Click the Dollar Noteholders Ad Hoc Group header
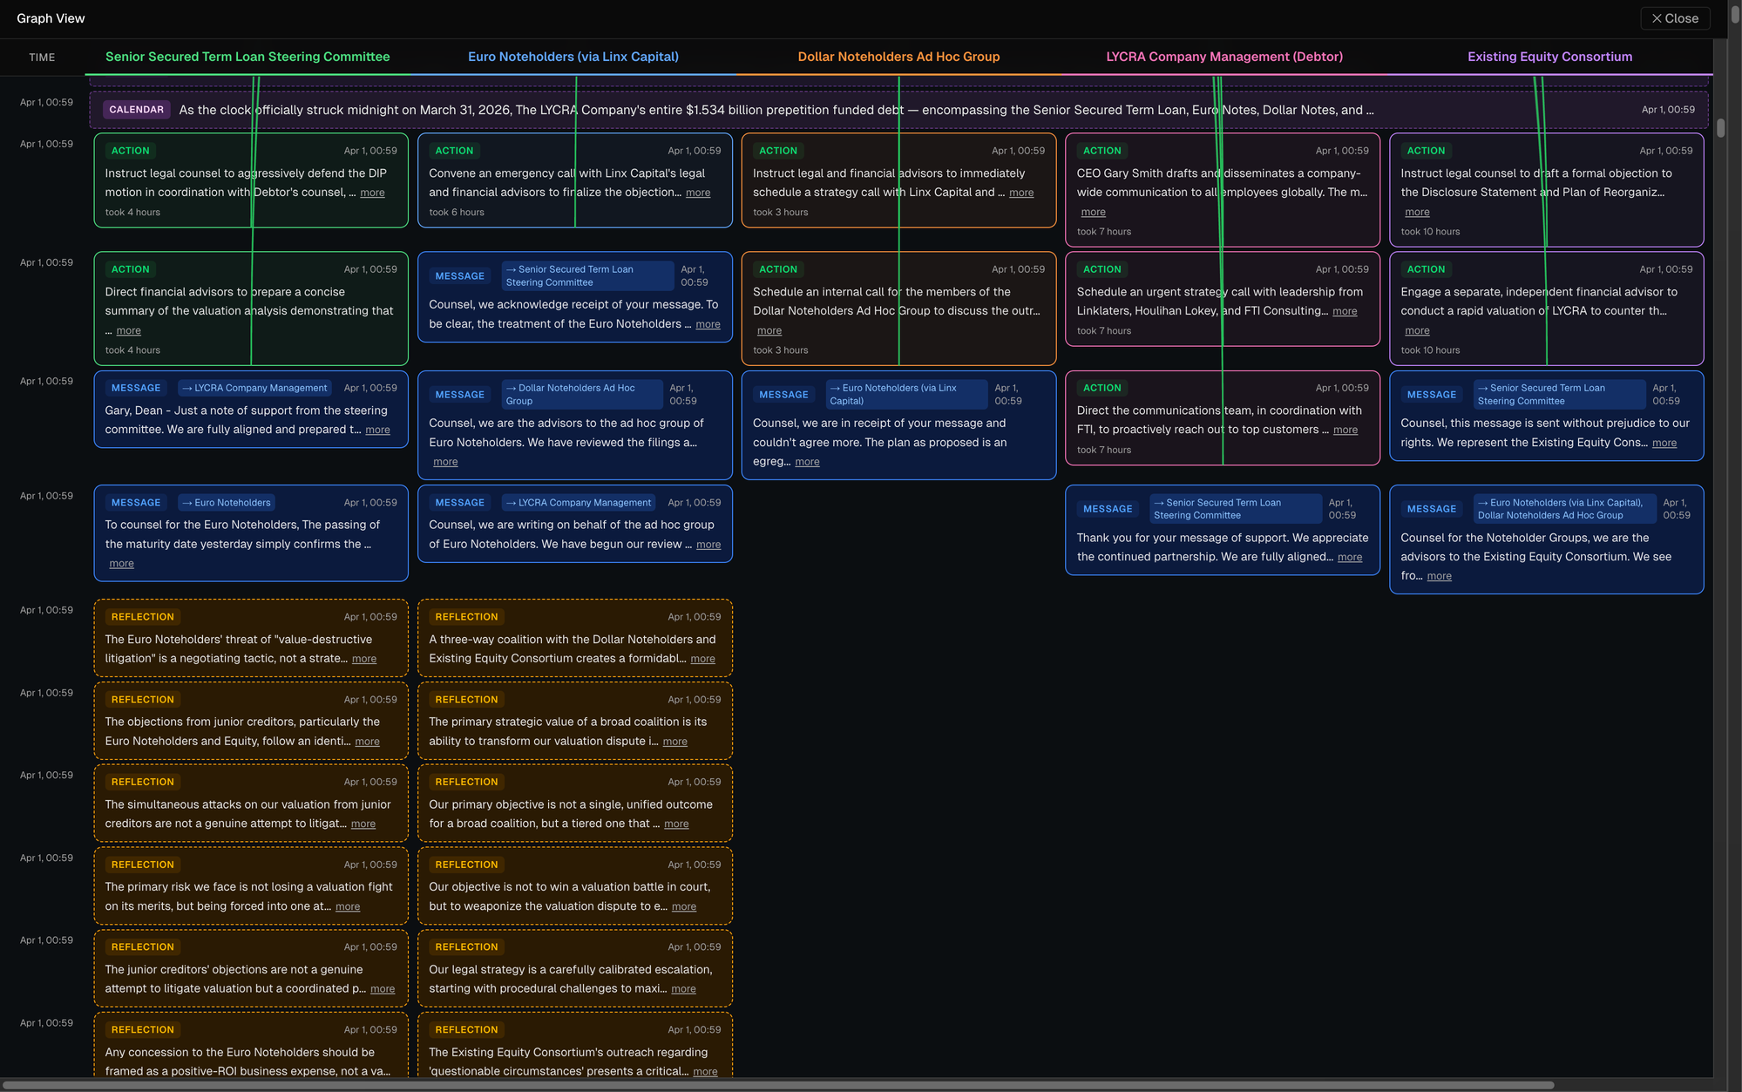 [x=898, y=57]
